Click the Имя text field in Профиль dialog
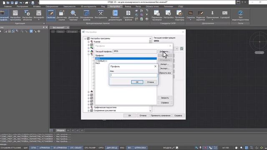 click(x=133, y=75)
